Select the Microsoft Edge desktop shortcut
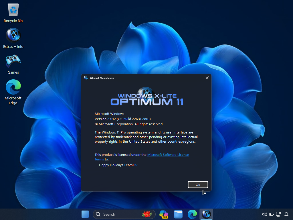 point(13,92)
